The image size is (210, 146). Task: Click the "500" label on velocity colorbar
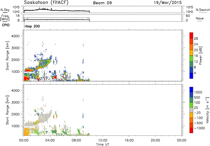[197, 98]
